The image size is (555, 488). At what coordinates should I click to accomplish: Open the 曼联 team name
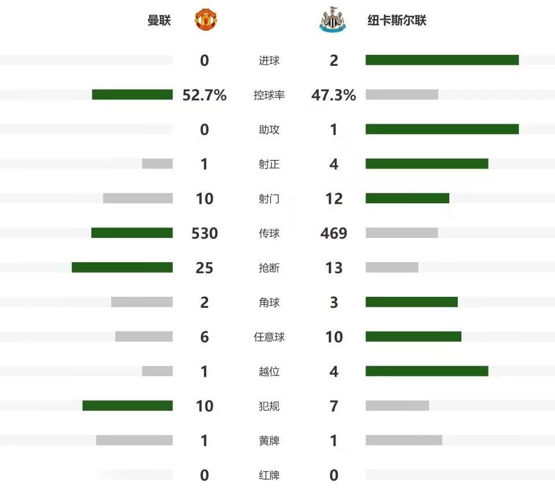click(160, 20)
